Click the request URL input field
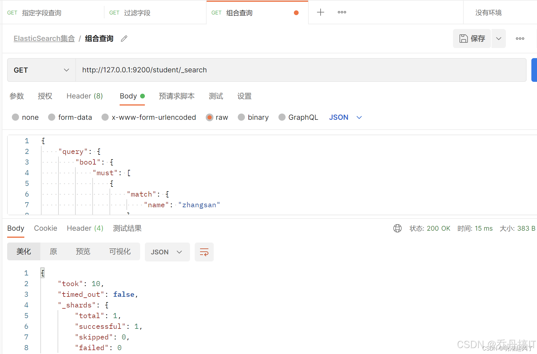 coord(301,70)
